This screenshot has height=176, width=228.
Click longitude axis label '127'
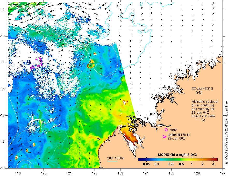point(223,173)
